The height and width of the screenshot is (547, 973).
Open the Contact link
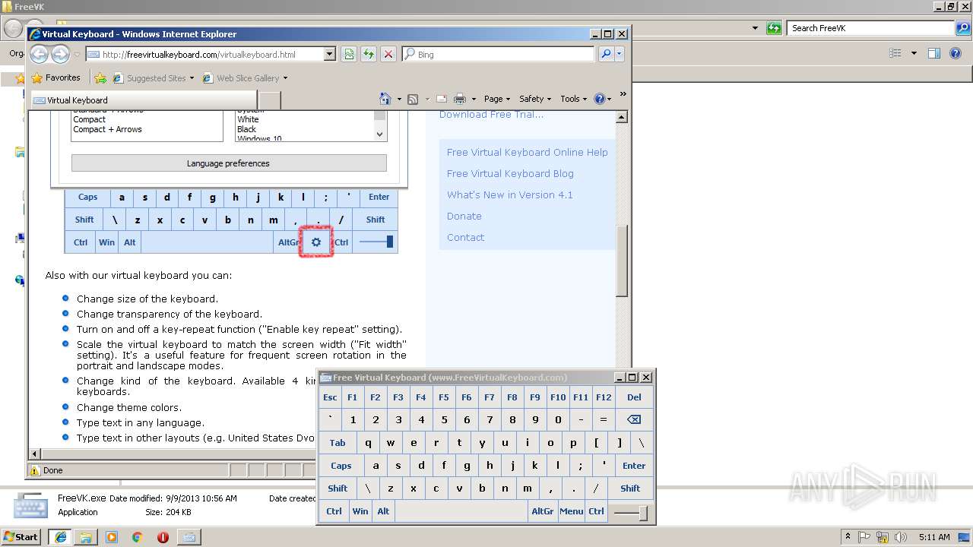coord(465,237)
